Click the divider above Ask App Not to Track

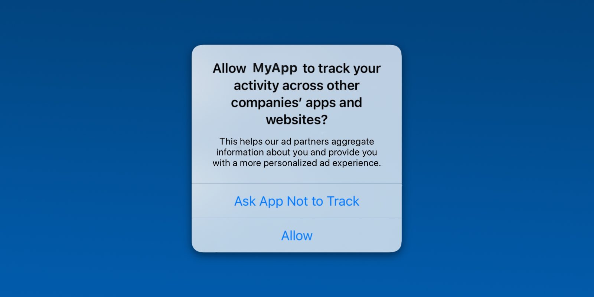point(297,183)
